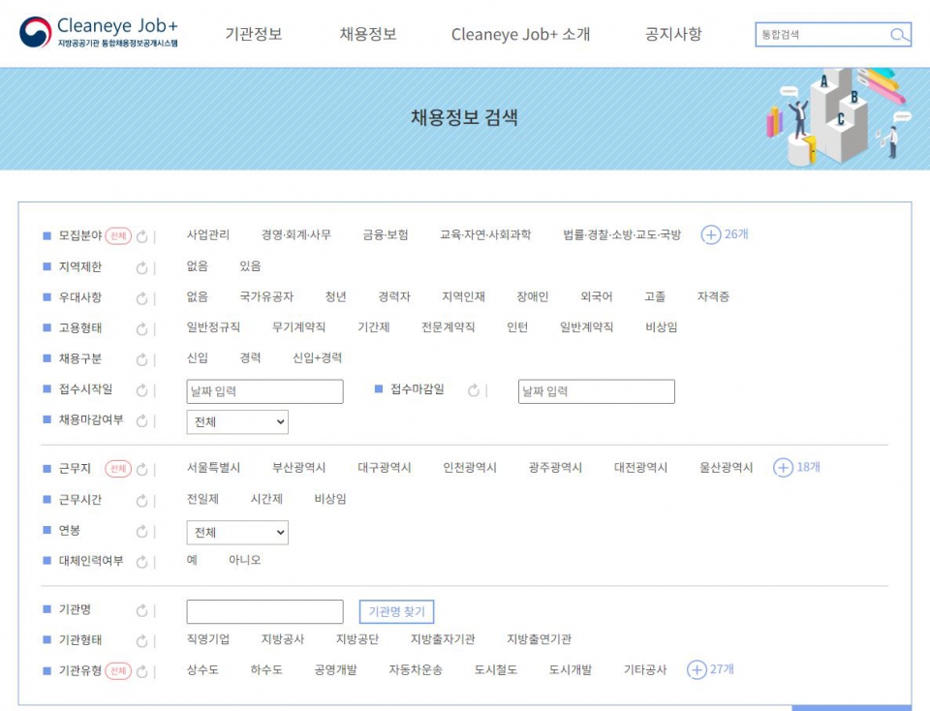Open the 연봉 dropdown
This screenshot has width=930, height=711.
(237, 533)
